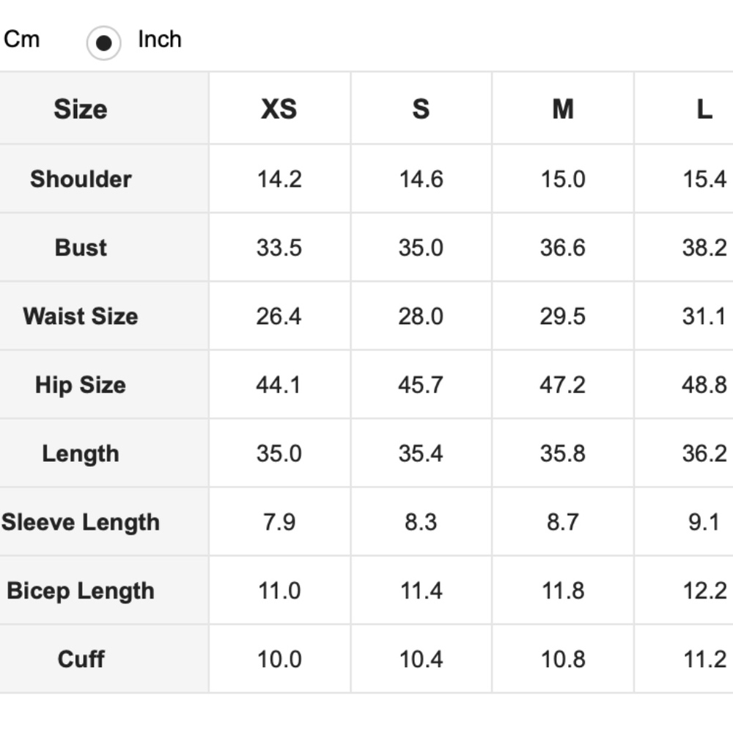This screenshot has width=733, height=733.
Task: Click the M hip size value 47.2
Action: click(x=562, y=385)
